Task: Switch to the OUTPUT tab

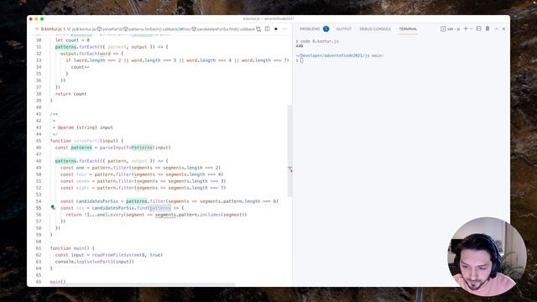Action: point(344,29)
